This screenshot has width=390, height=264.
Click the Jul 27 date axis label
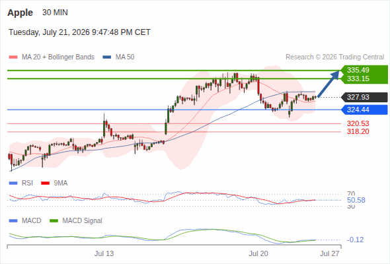[329, 253]
